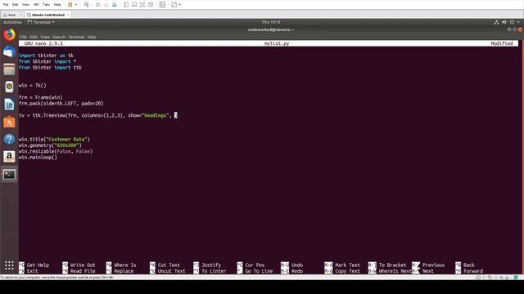Open the Ubuntu Activities overview

[13, 22]
